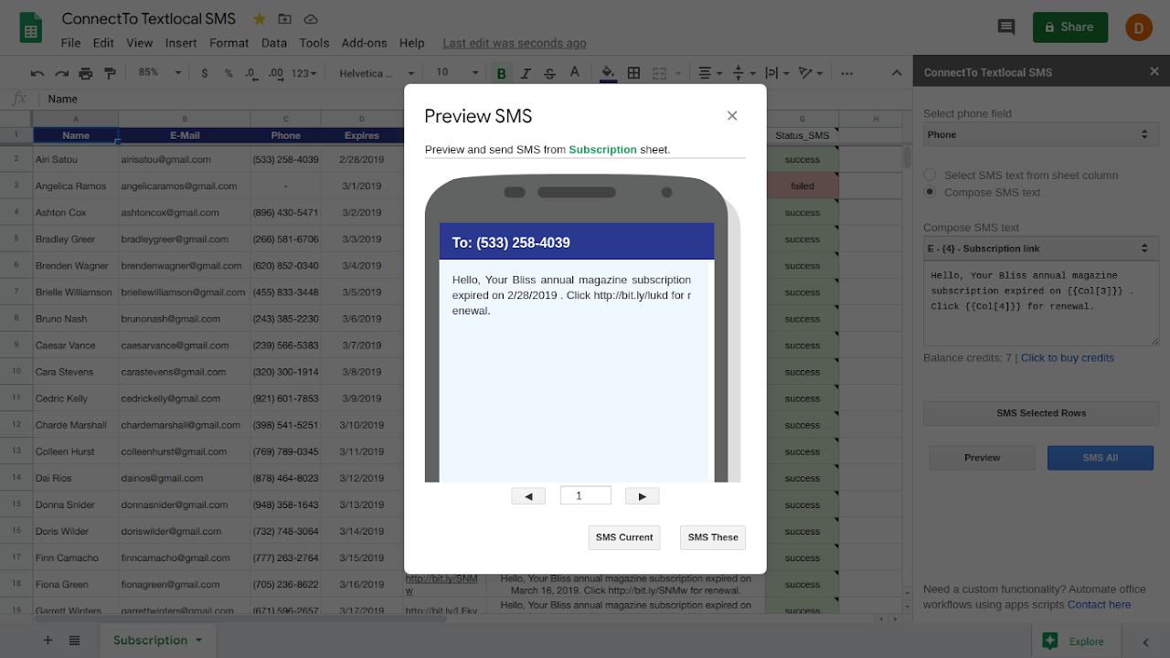Print the spreadsheet
Screen dimensions: 1170x658
point(86,73)
